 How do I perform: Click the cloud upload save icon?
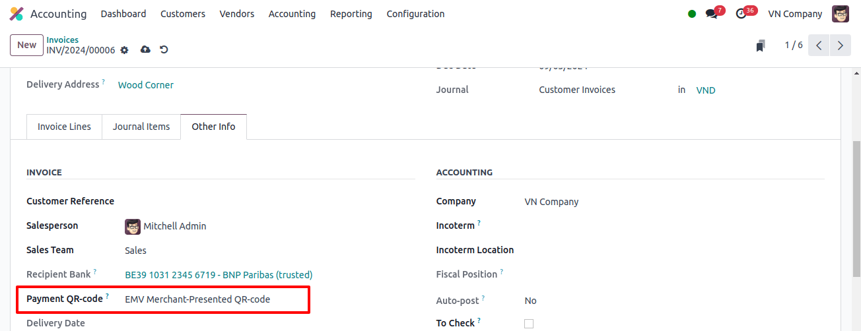point(145,50)
